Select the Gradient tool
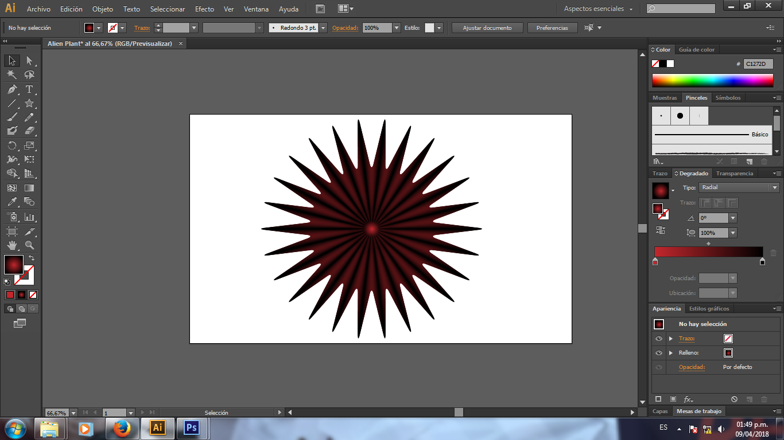 (29, 188)
